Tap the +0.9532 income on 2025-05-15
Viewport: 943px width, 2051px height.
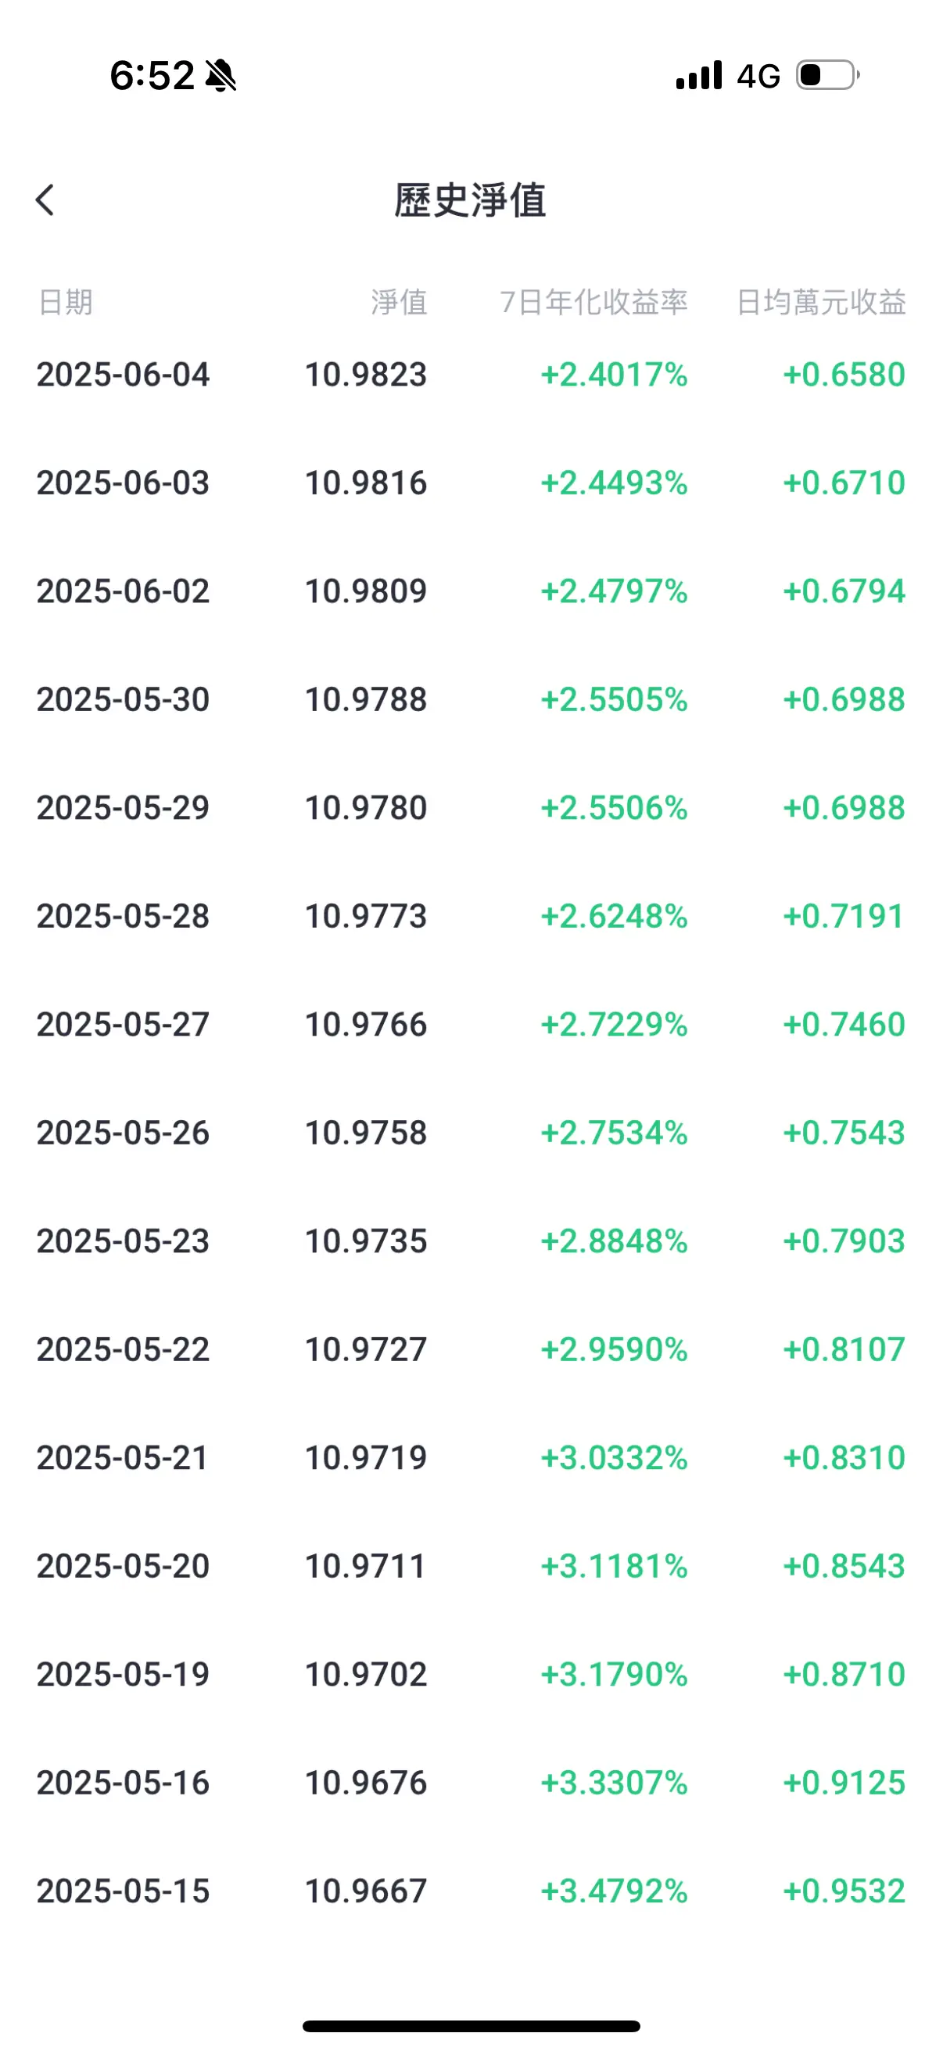[x=844, y=1890]
